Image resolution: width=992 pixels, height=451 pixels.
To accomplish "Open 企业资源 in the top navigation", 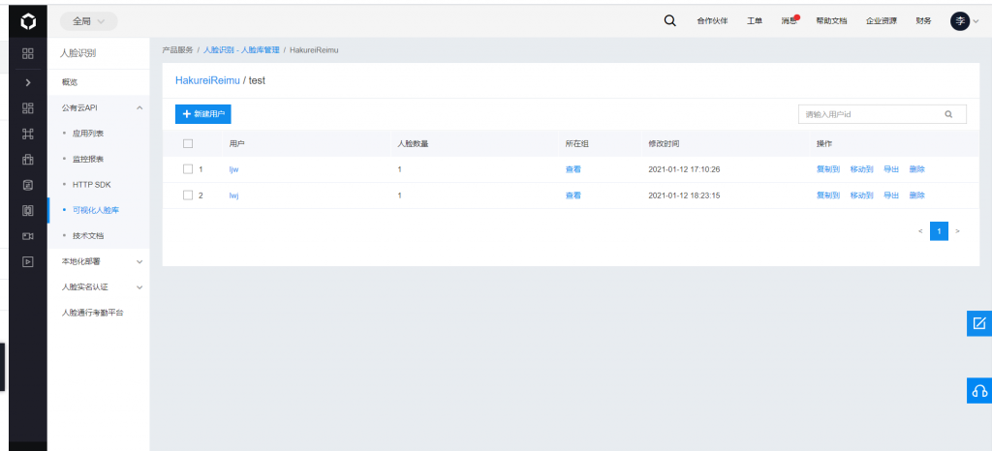I will (x=882, y=21).
